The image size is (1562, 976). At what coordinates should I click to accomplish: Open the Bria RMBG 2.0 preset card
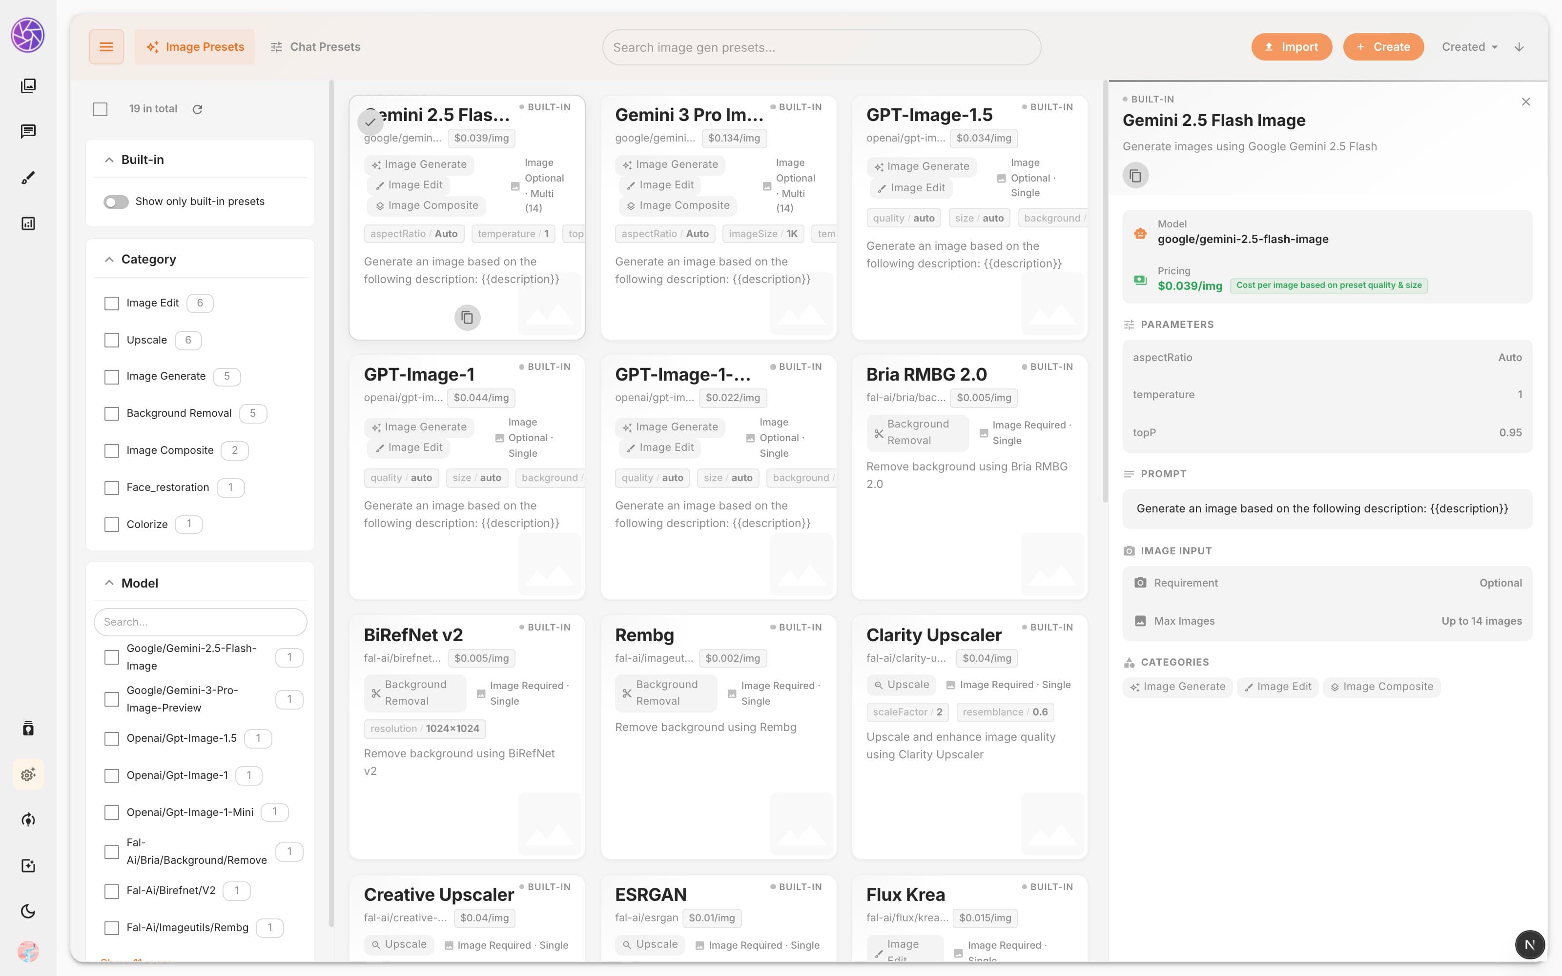(969, 477)
